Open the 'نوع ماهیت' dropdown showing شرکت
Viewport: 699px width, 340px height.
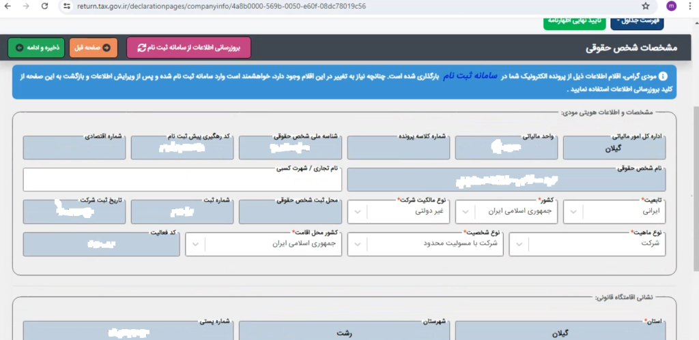click(587, 244)
